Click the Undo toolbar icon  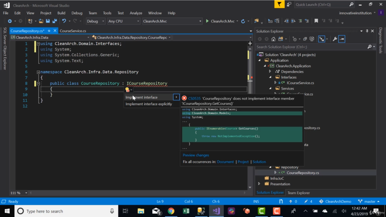coord(64,21)
